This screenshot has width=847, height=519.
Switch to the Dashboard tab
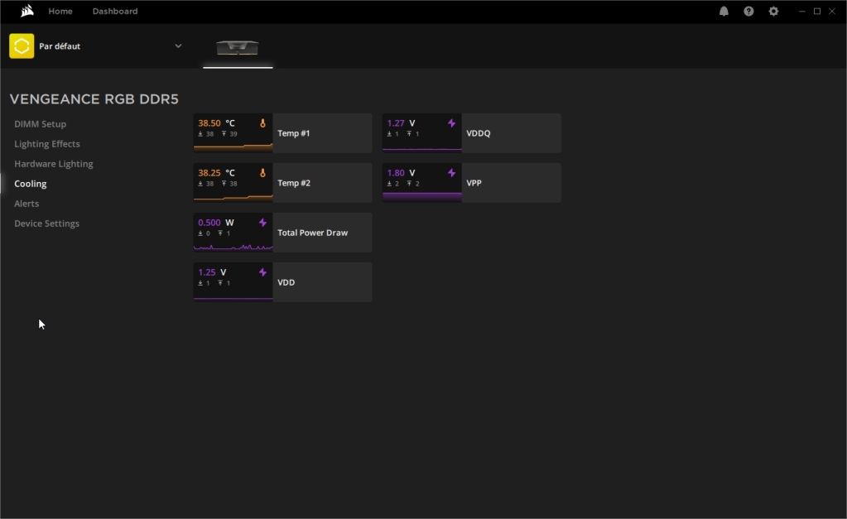115,11
